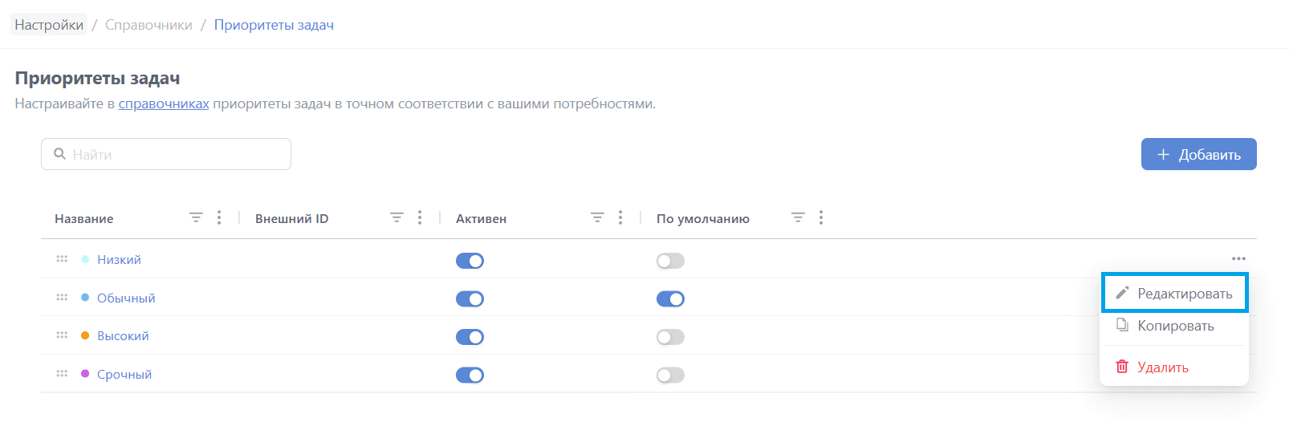
Task: Open the Активен column kebab menu
Action: [620, 218]
